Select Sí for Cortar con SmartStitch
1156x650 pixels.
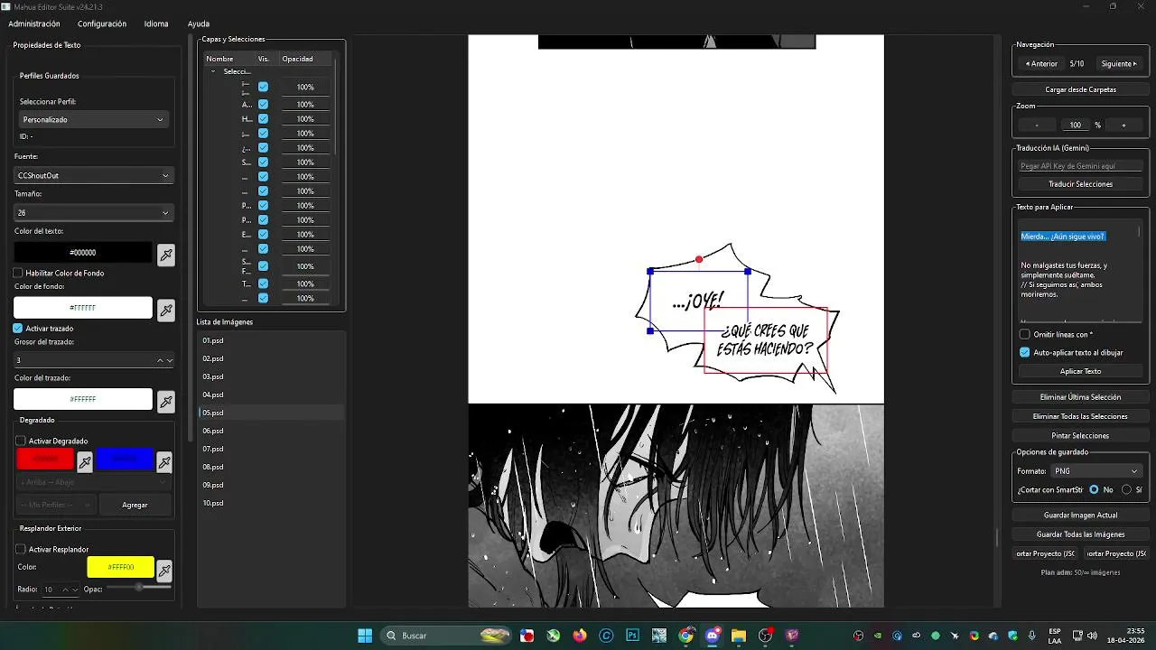coord(1126,489)
